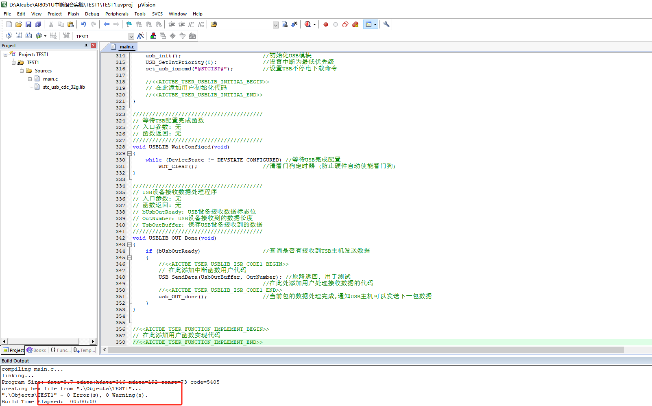The width and height of the screenshot is (652, 406).
Task: Open the find text combo box dropdown
Action: click(x=275, y=25)
